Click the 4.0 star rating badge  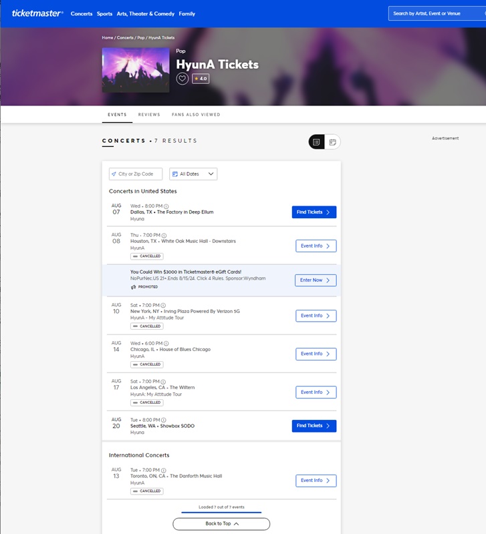click(x=201, y=79)
